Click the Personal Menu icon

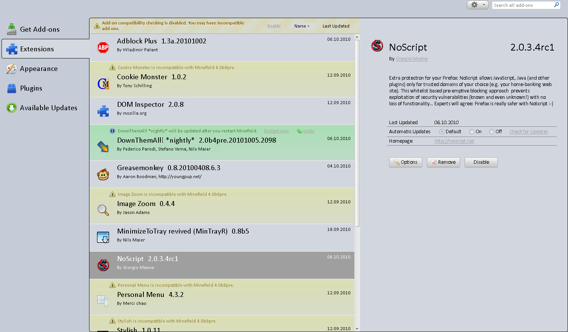coord(103,301)
